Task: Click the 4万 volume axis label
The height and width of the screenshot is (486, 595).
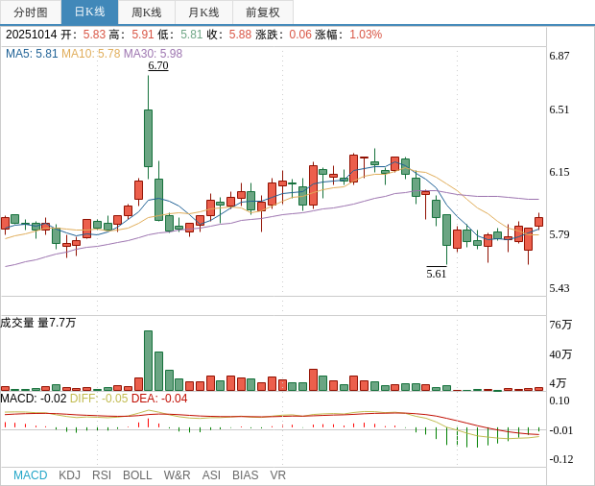Action: pyautogui.click(x=558, y=383)
